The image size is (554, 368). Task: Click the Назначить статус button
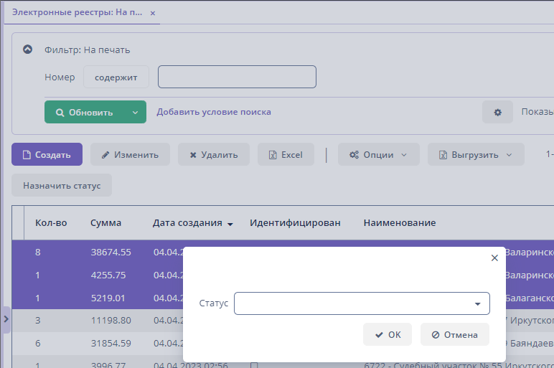click(x=62, y=186)
